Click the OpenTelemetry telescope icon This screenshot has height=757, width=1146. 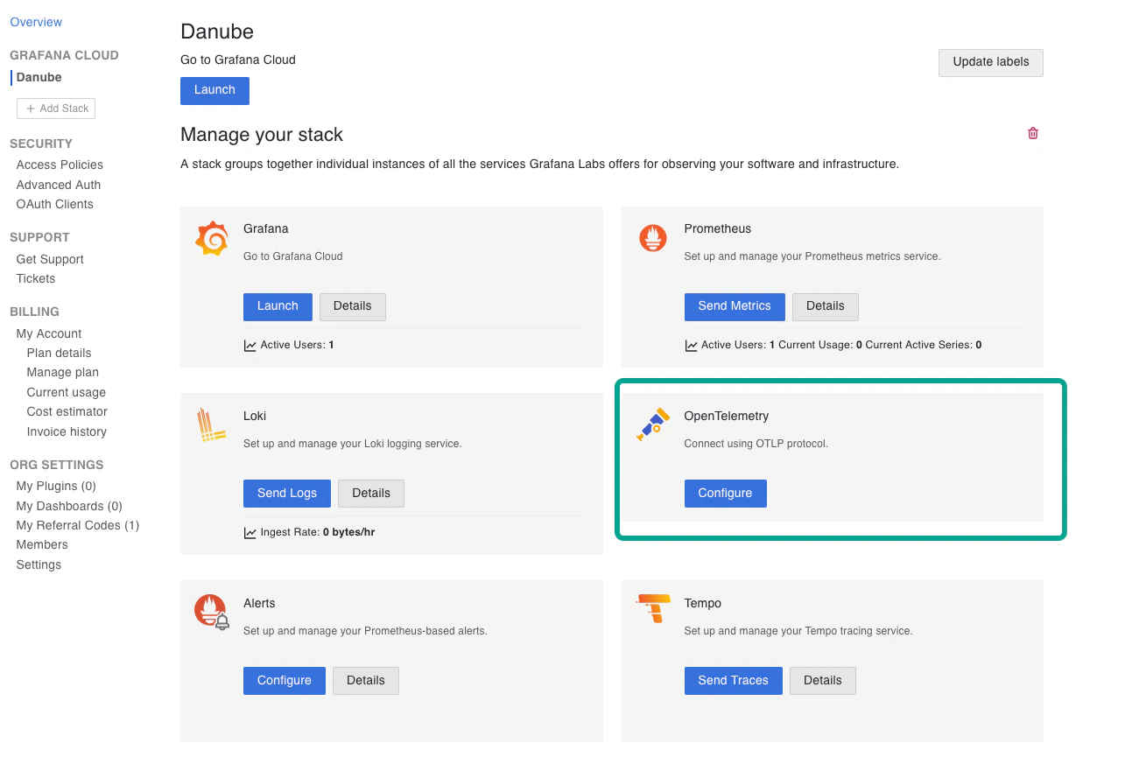point(652,424)
